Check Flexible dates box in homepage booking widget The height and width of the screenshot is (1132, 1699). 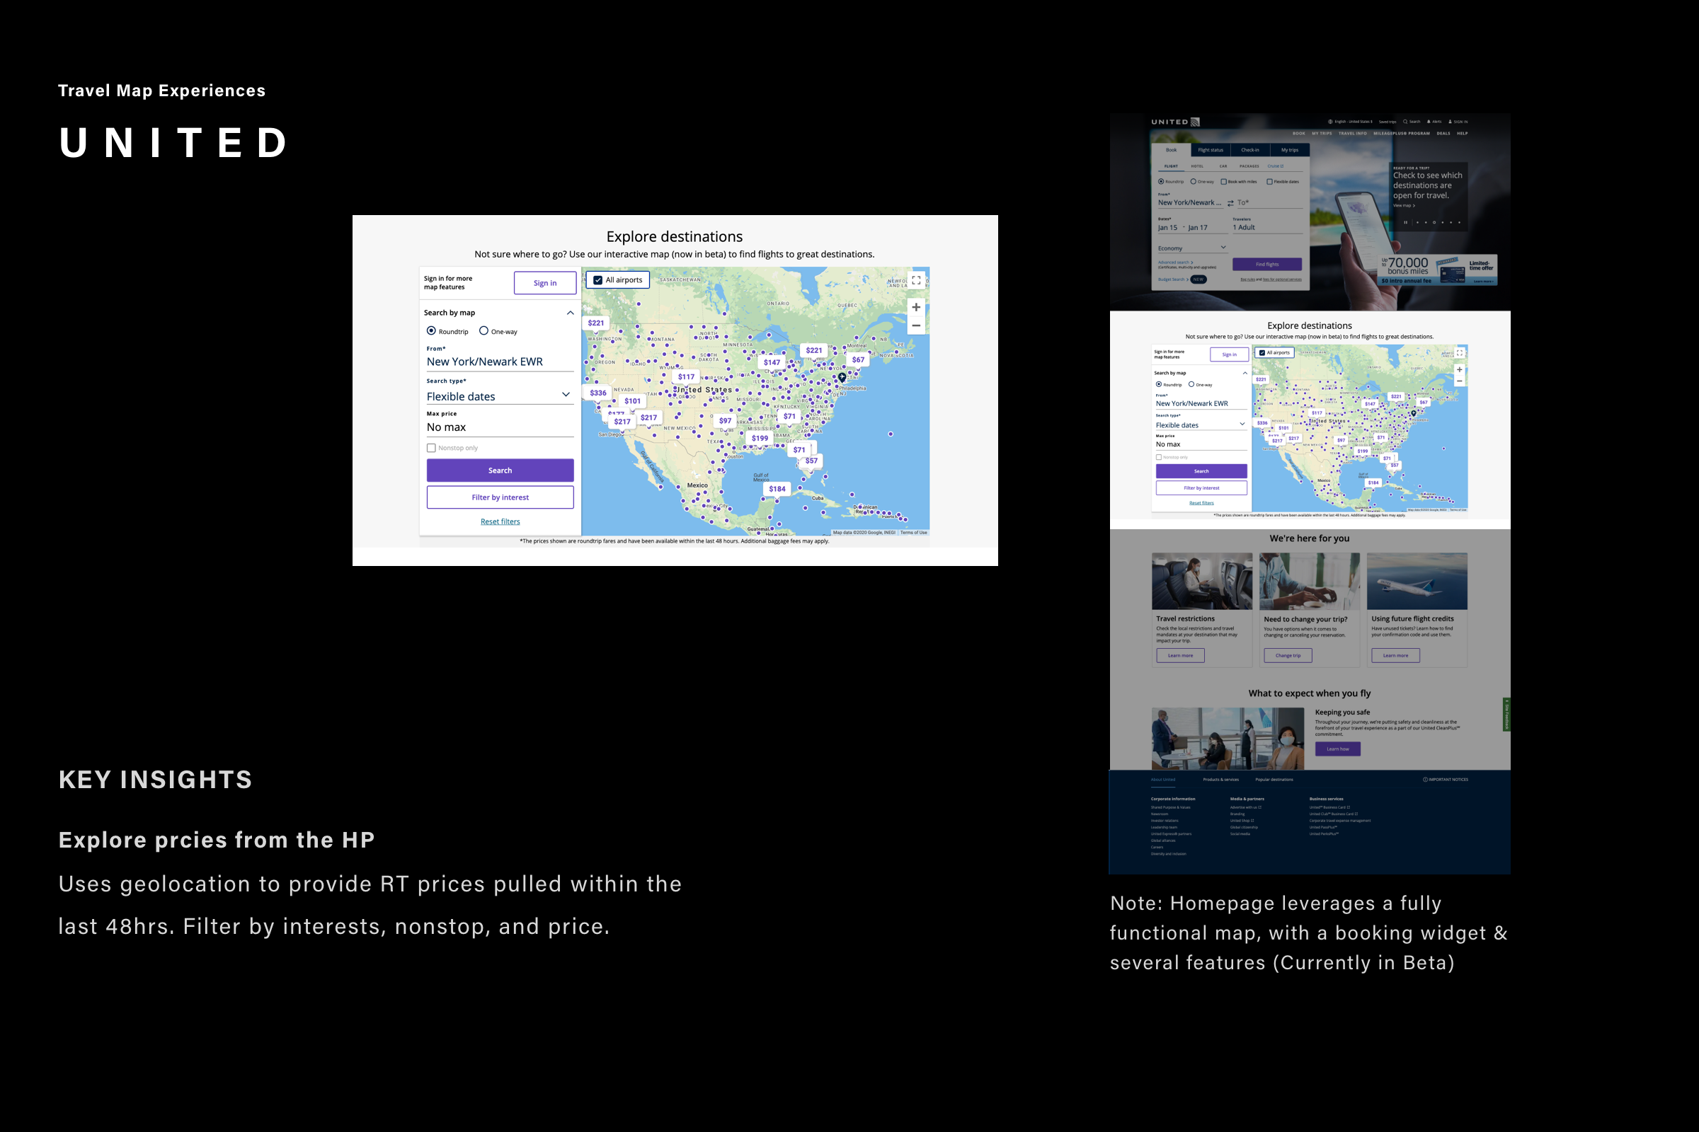(x=1270, y=182)
